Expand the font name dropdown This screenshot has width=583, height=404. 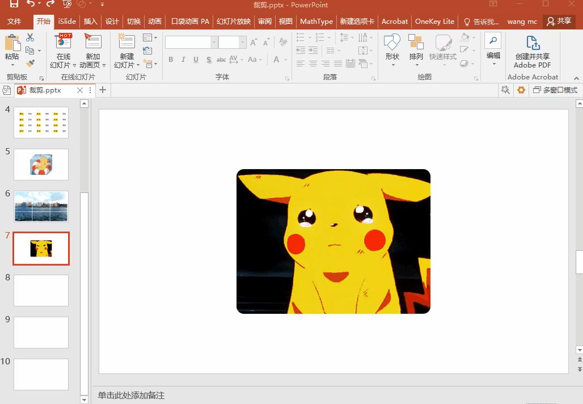pyautogui.click(x=214, y=43)
